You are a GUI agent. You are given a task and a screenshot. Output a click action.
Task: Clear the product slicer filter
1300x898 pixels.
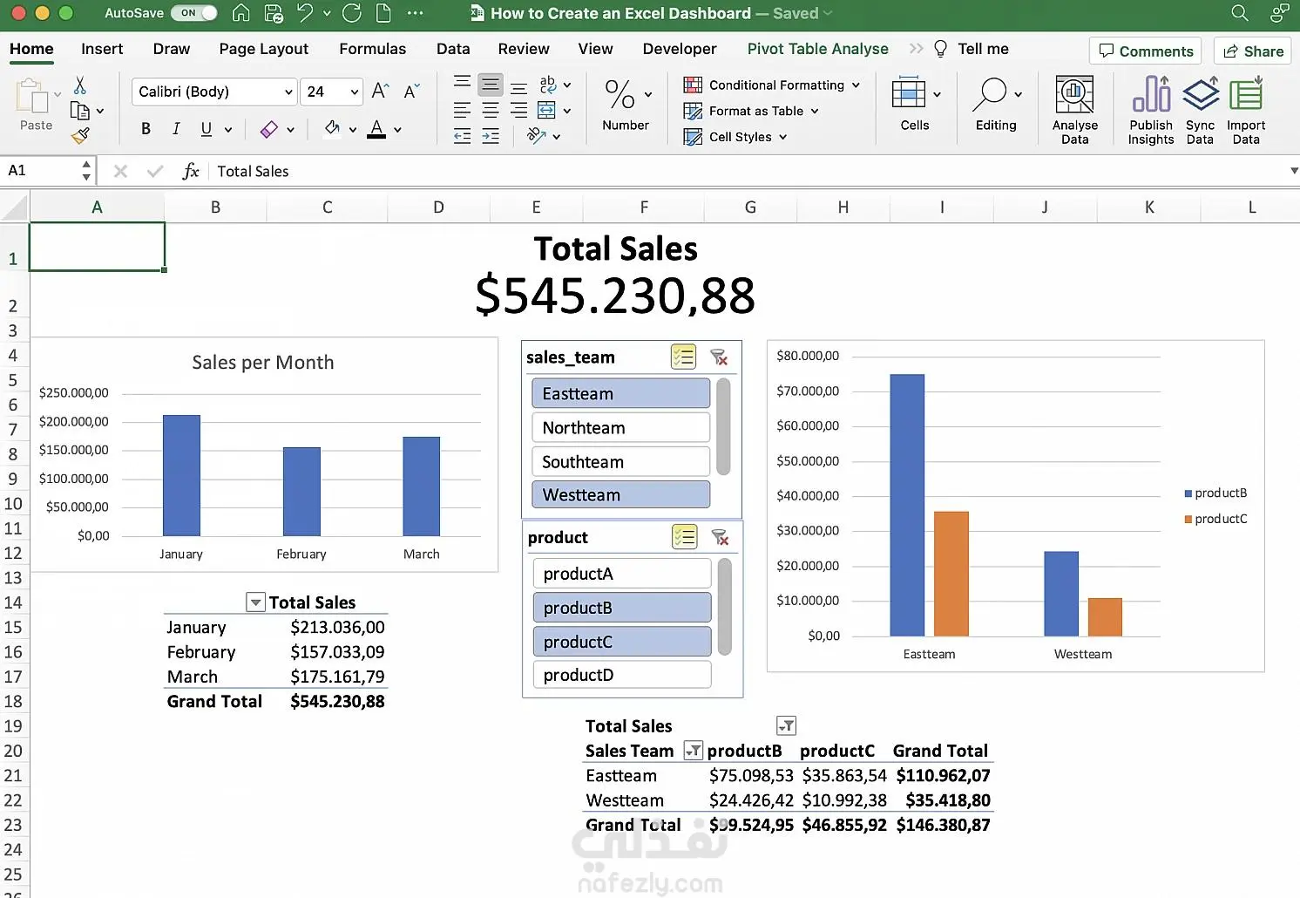(720, 537)
